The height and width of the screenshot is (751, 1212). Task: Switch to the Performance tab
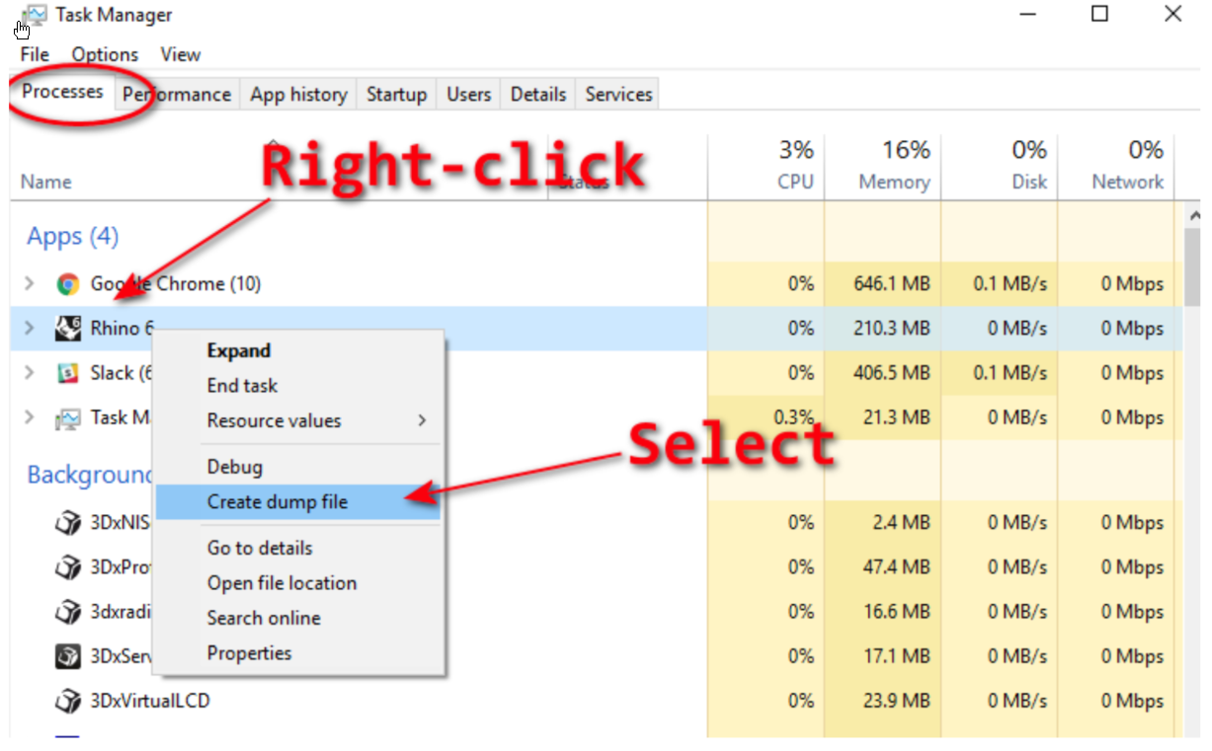177,95
